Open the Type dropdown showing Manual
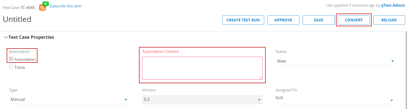407x109 pixels. (x=69, y=100)
